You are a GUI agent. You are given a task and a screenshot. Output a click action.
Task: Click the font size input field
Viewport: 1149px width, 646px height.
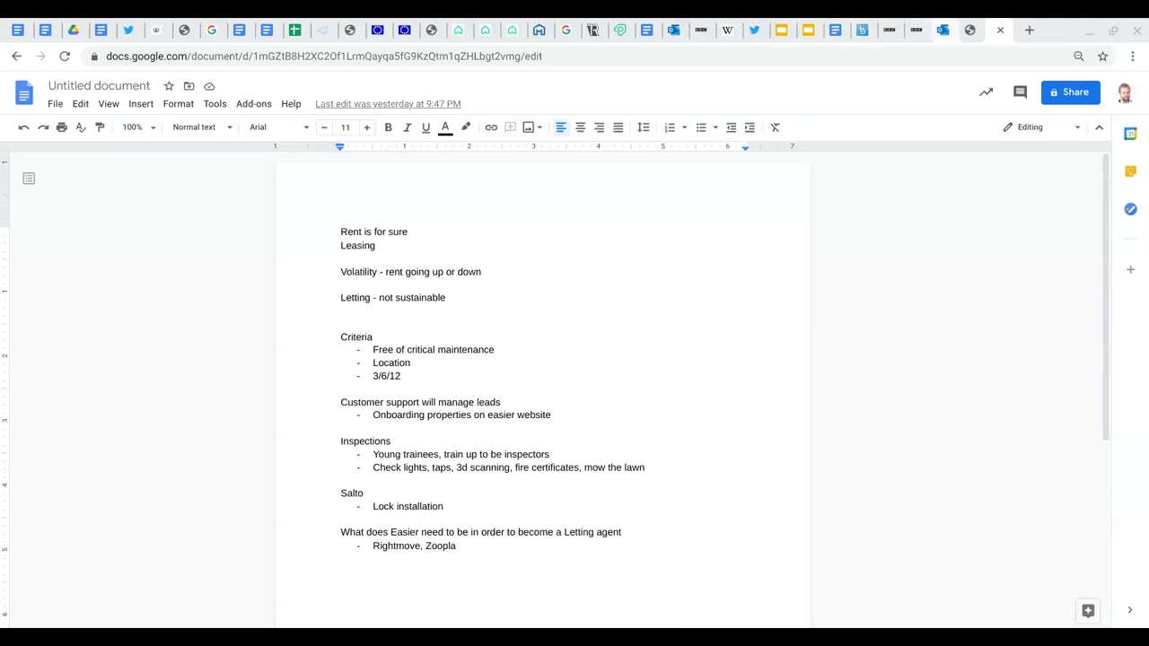[346, 127]
